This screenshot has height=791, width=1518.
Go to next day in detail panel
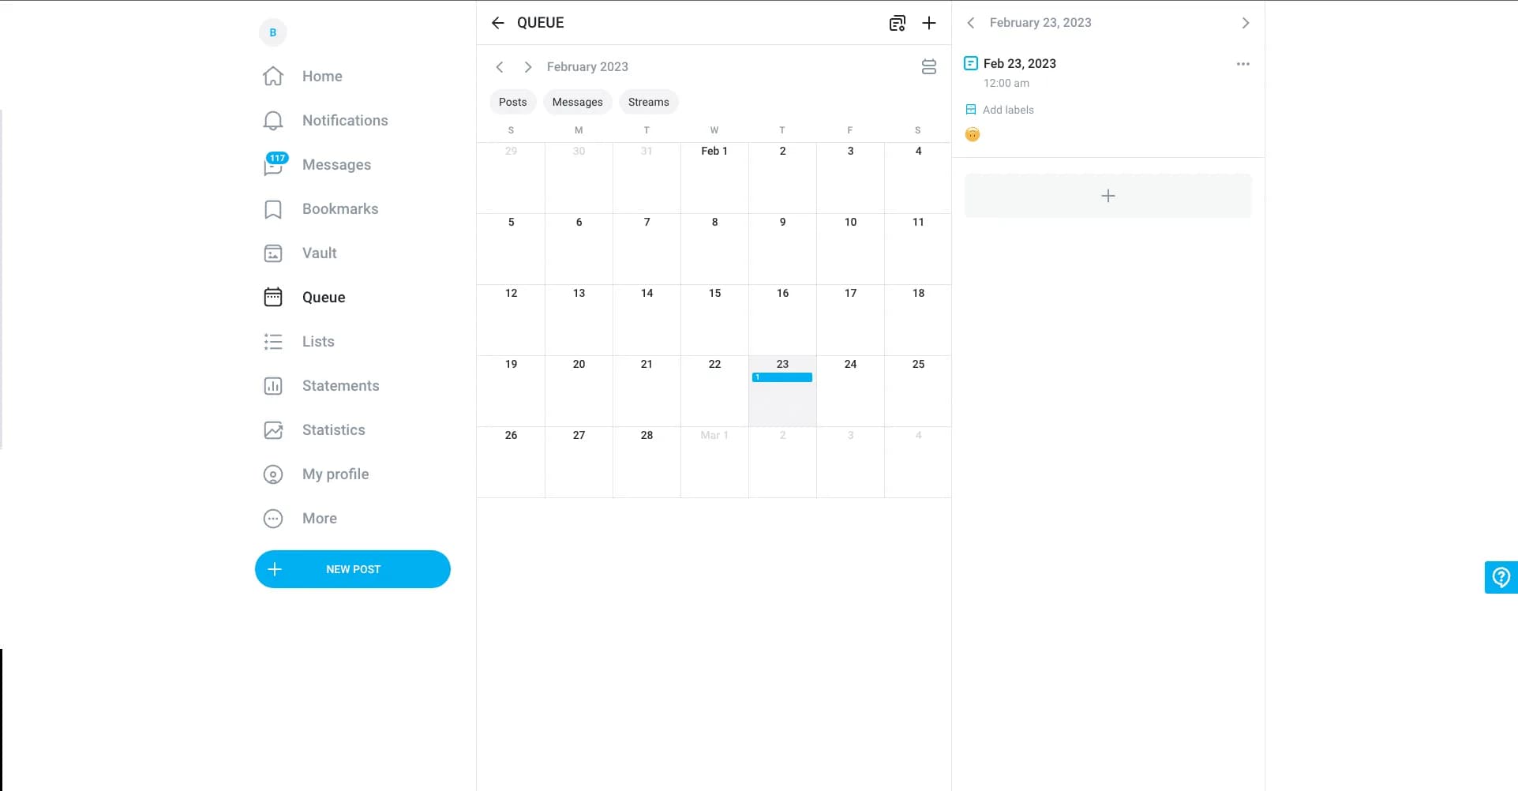(1245, 23)
